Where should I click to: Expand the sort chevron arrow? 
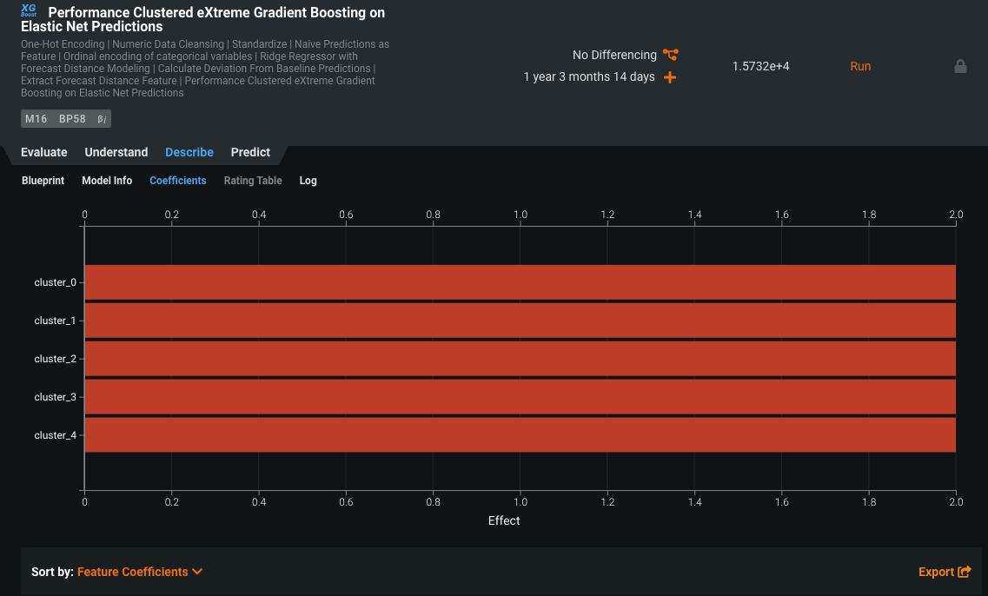[197, 572]
